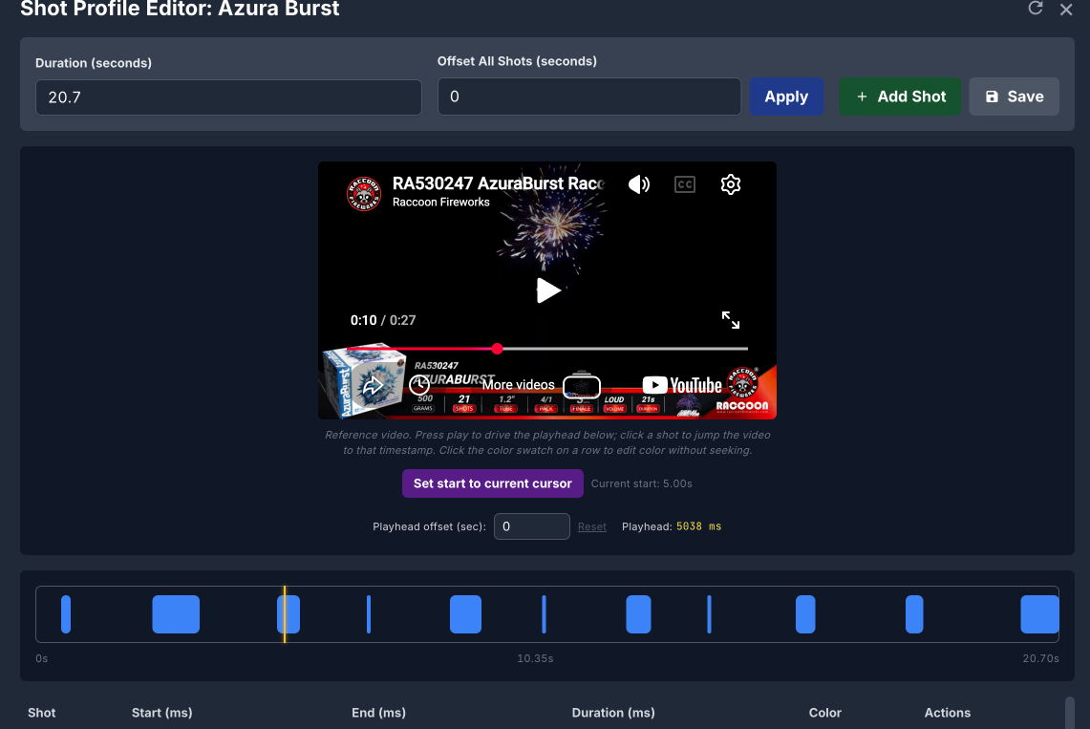Open Raccoon Fireworks channel avatar in video

click(x=364, y=192)
